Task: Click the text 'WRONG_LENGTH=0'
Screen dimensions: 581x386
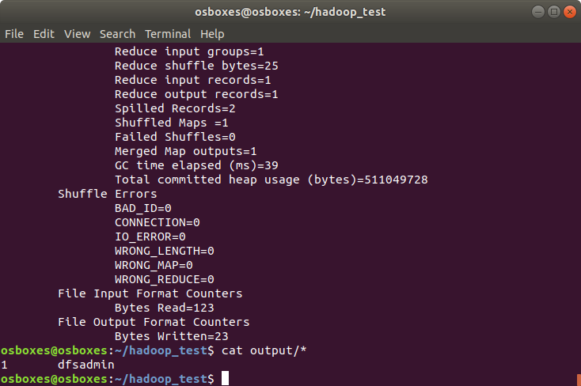Action: [165, 251]
